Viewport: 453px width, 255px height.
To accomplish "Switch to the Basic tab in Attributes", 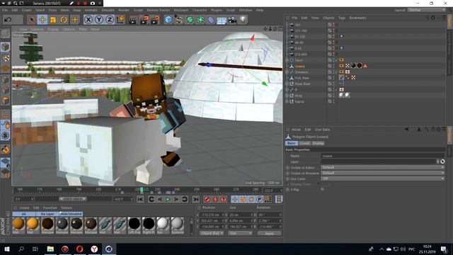I will 291,143.
